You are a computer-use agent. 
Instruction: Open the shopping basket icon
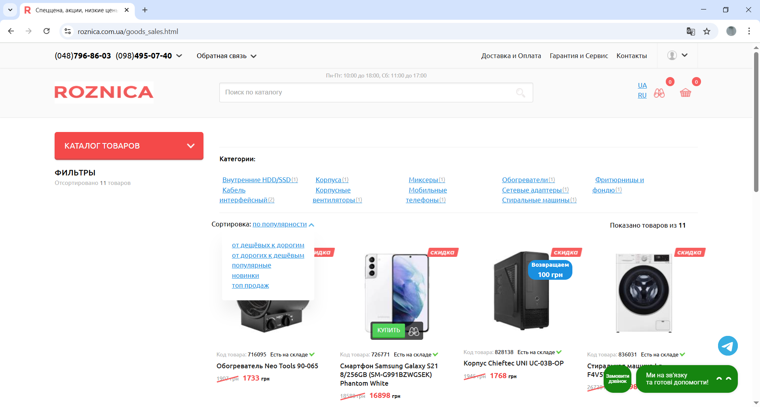coord(685,93)
